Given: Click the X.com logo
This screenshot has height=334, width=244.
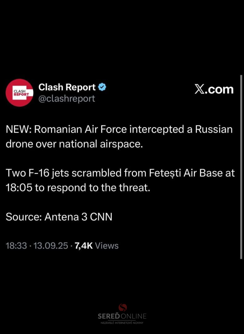Looking at the screenshot, I should pyautogui.click(x=214, y=89).
